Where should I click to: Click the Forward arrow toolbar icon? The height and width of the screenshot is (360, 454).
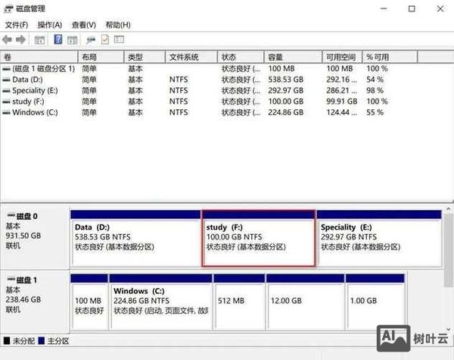[21, 39]
